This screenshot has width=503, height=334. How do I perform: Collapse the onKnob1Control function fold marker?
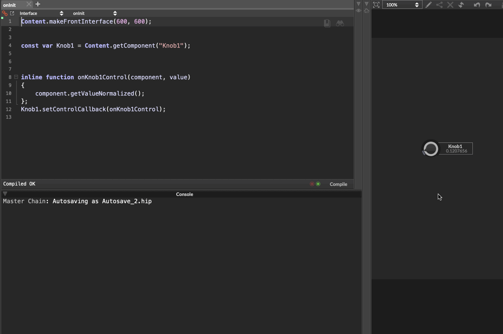pyautogui.click(x=16, y=77)
